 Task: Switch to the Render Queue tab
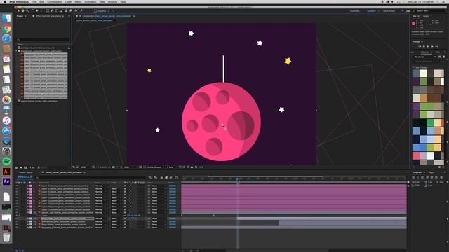click(x=26, y=172)
